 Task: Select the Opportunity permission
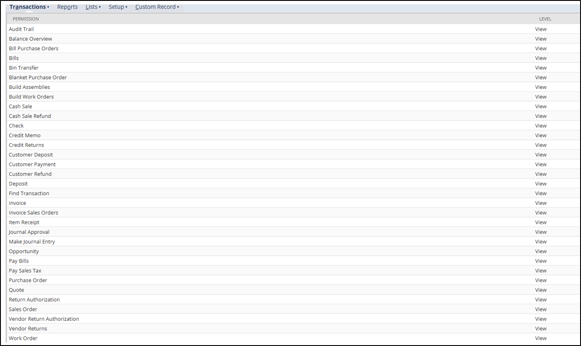pos(293,251)
